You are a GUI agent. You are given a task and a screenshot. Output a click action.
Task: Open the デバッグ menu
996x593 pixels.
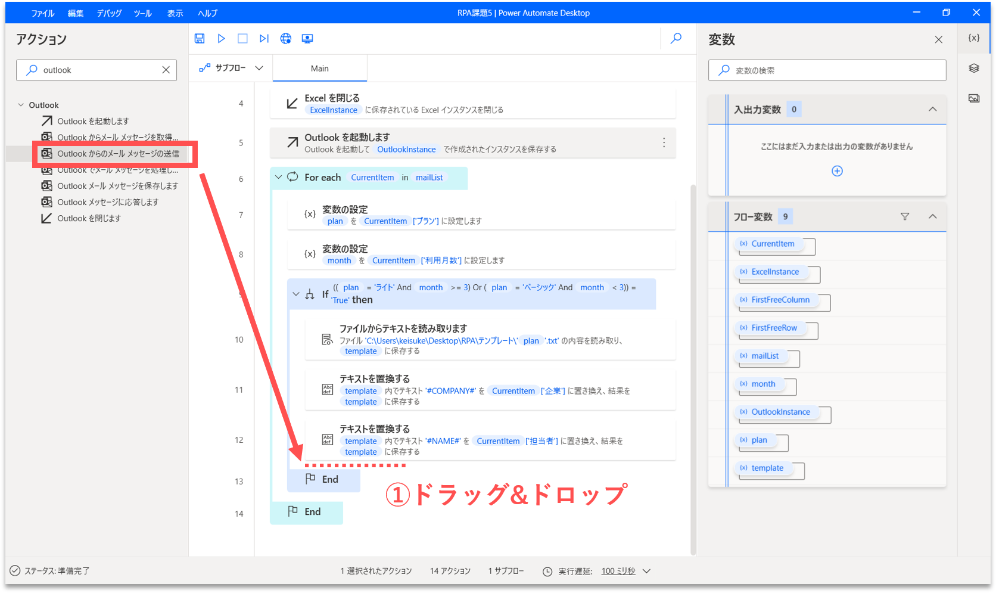coord(109,13)
